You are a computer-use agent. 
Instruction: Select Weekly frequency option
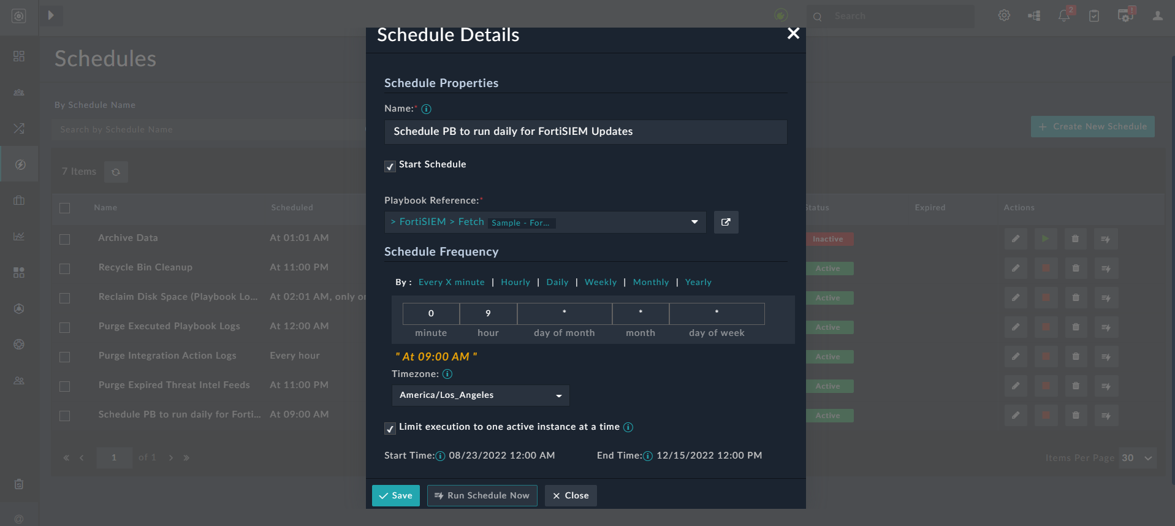click(600, 282)
